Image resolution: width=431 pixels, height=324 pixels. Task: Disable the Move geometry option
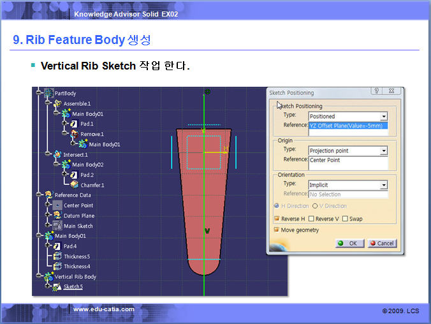(277, 230)
